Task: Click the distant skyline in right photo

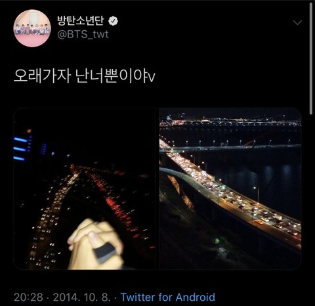Action: [x=230, y=121]
